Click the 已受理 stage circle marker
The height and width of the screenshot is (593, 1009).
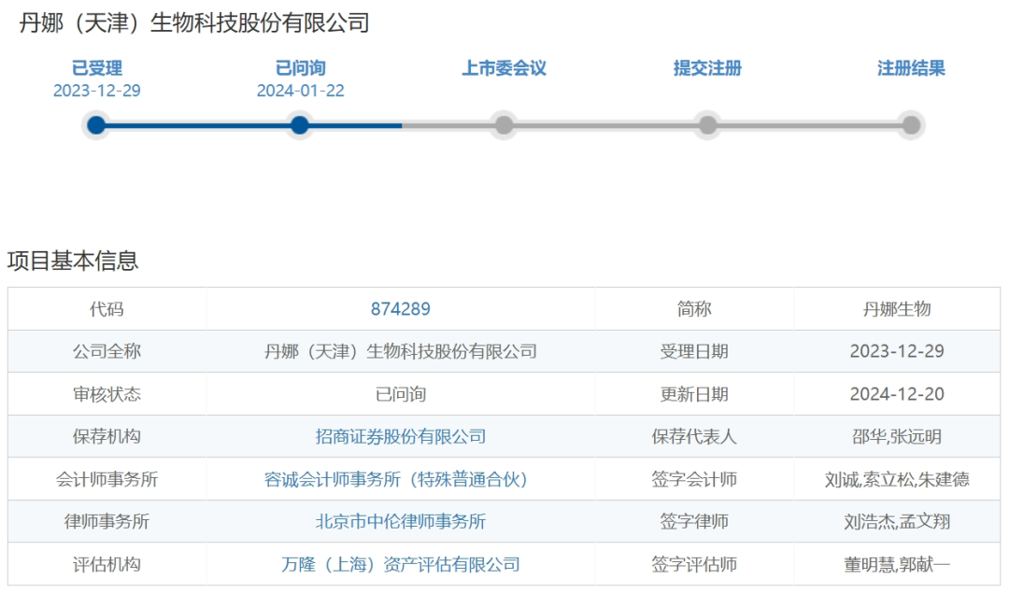pyautogui.click(x=96, y=125)
